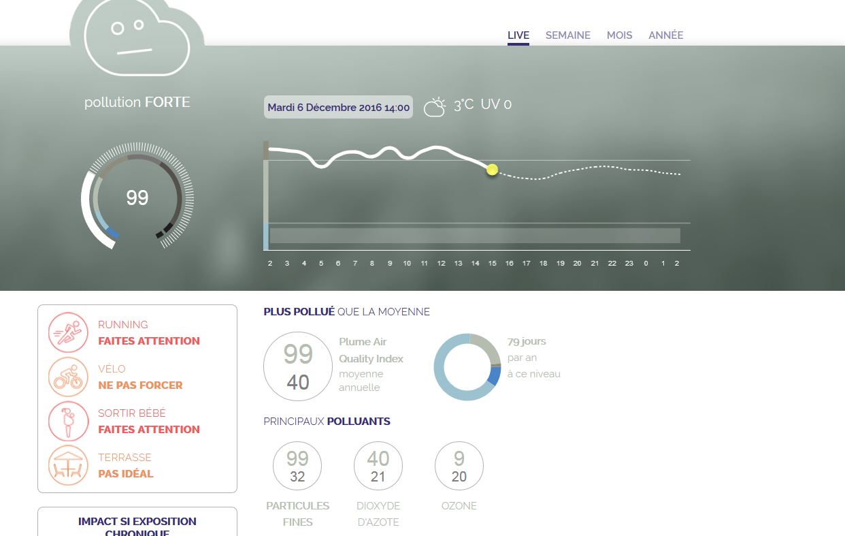
Task: Select the Ozone 9 circle
Action: click(459, 466)
